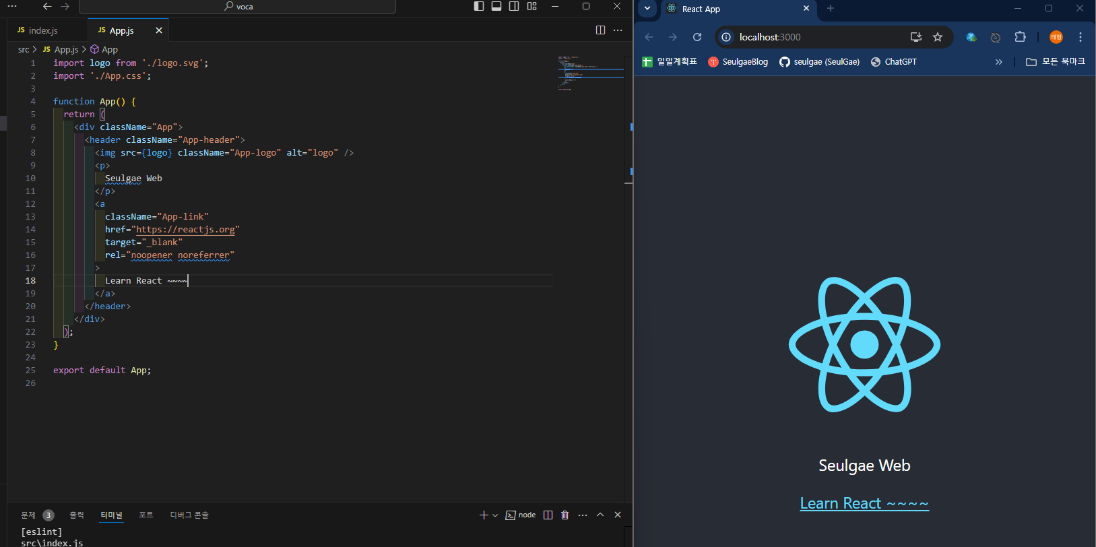Go back in Chrome
Viewport: 1096px width, 547px height.
(649, 37)
